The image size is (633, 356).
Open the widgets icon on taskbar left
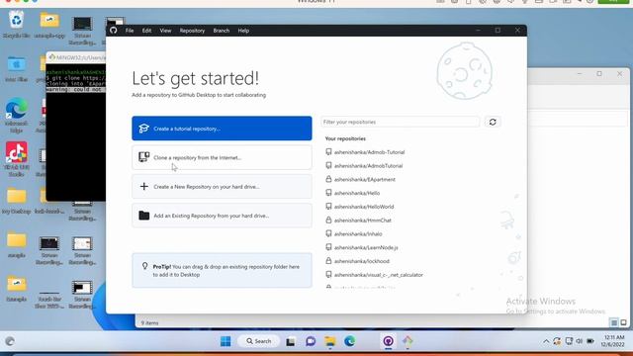point(10,341)
